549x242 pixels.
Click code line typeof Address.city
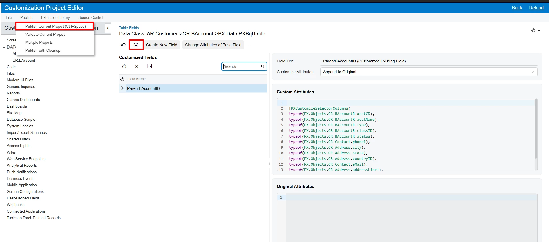click(327, 148)
